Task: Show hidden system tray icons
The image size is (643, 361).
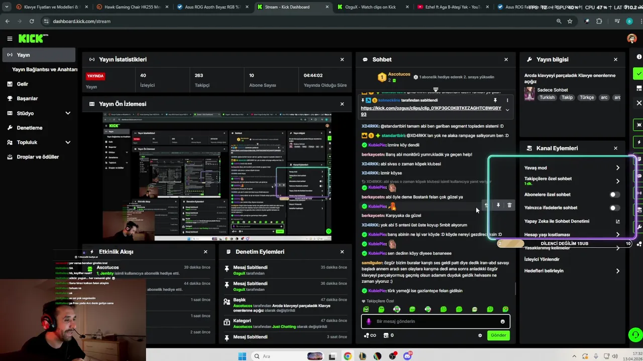Action: click(573, 356)
